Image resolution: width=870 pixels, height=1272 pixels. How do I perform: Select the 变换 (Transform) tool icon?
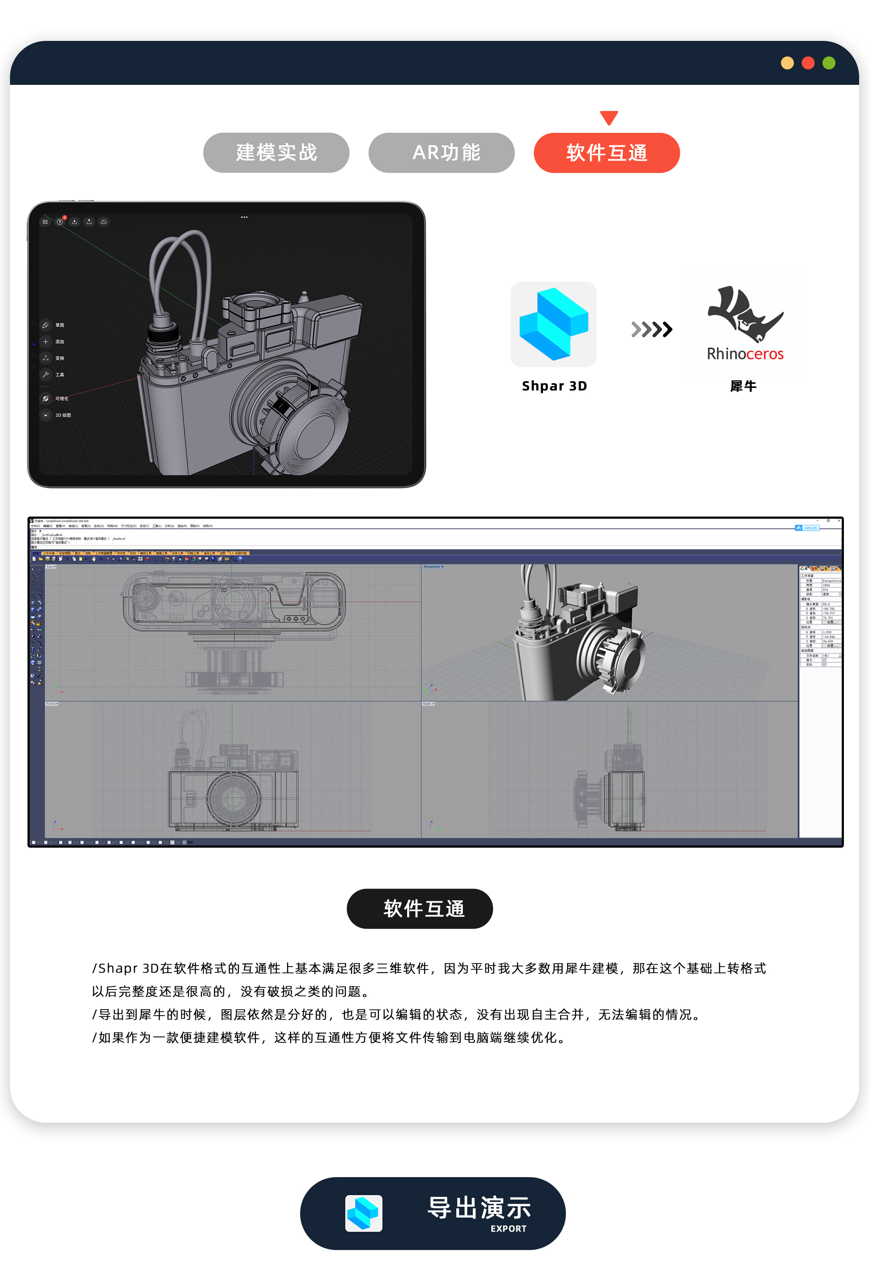pos(46,359)
